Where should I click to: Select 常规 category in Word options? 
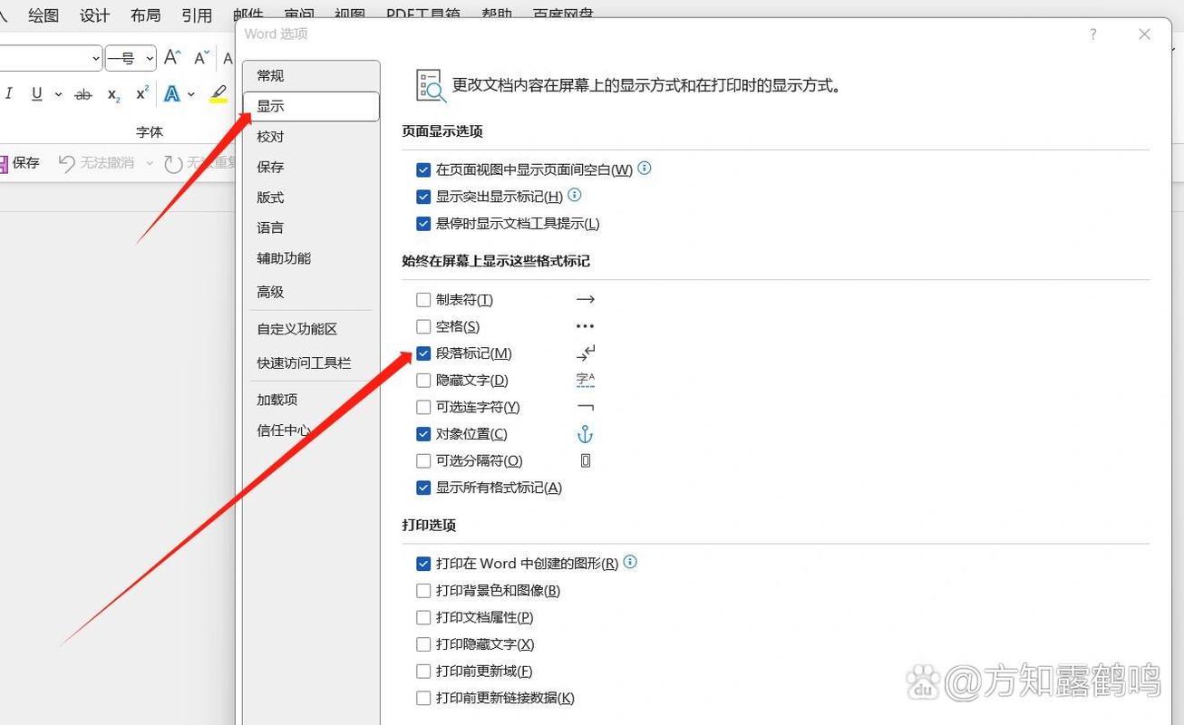[311, 76]
